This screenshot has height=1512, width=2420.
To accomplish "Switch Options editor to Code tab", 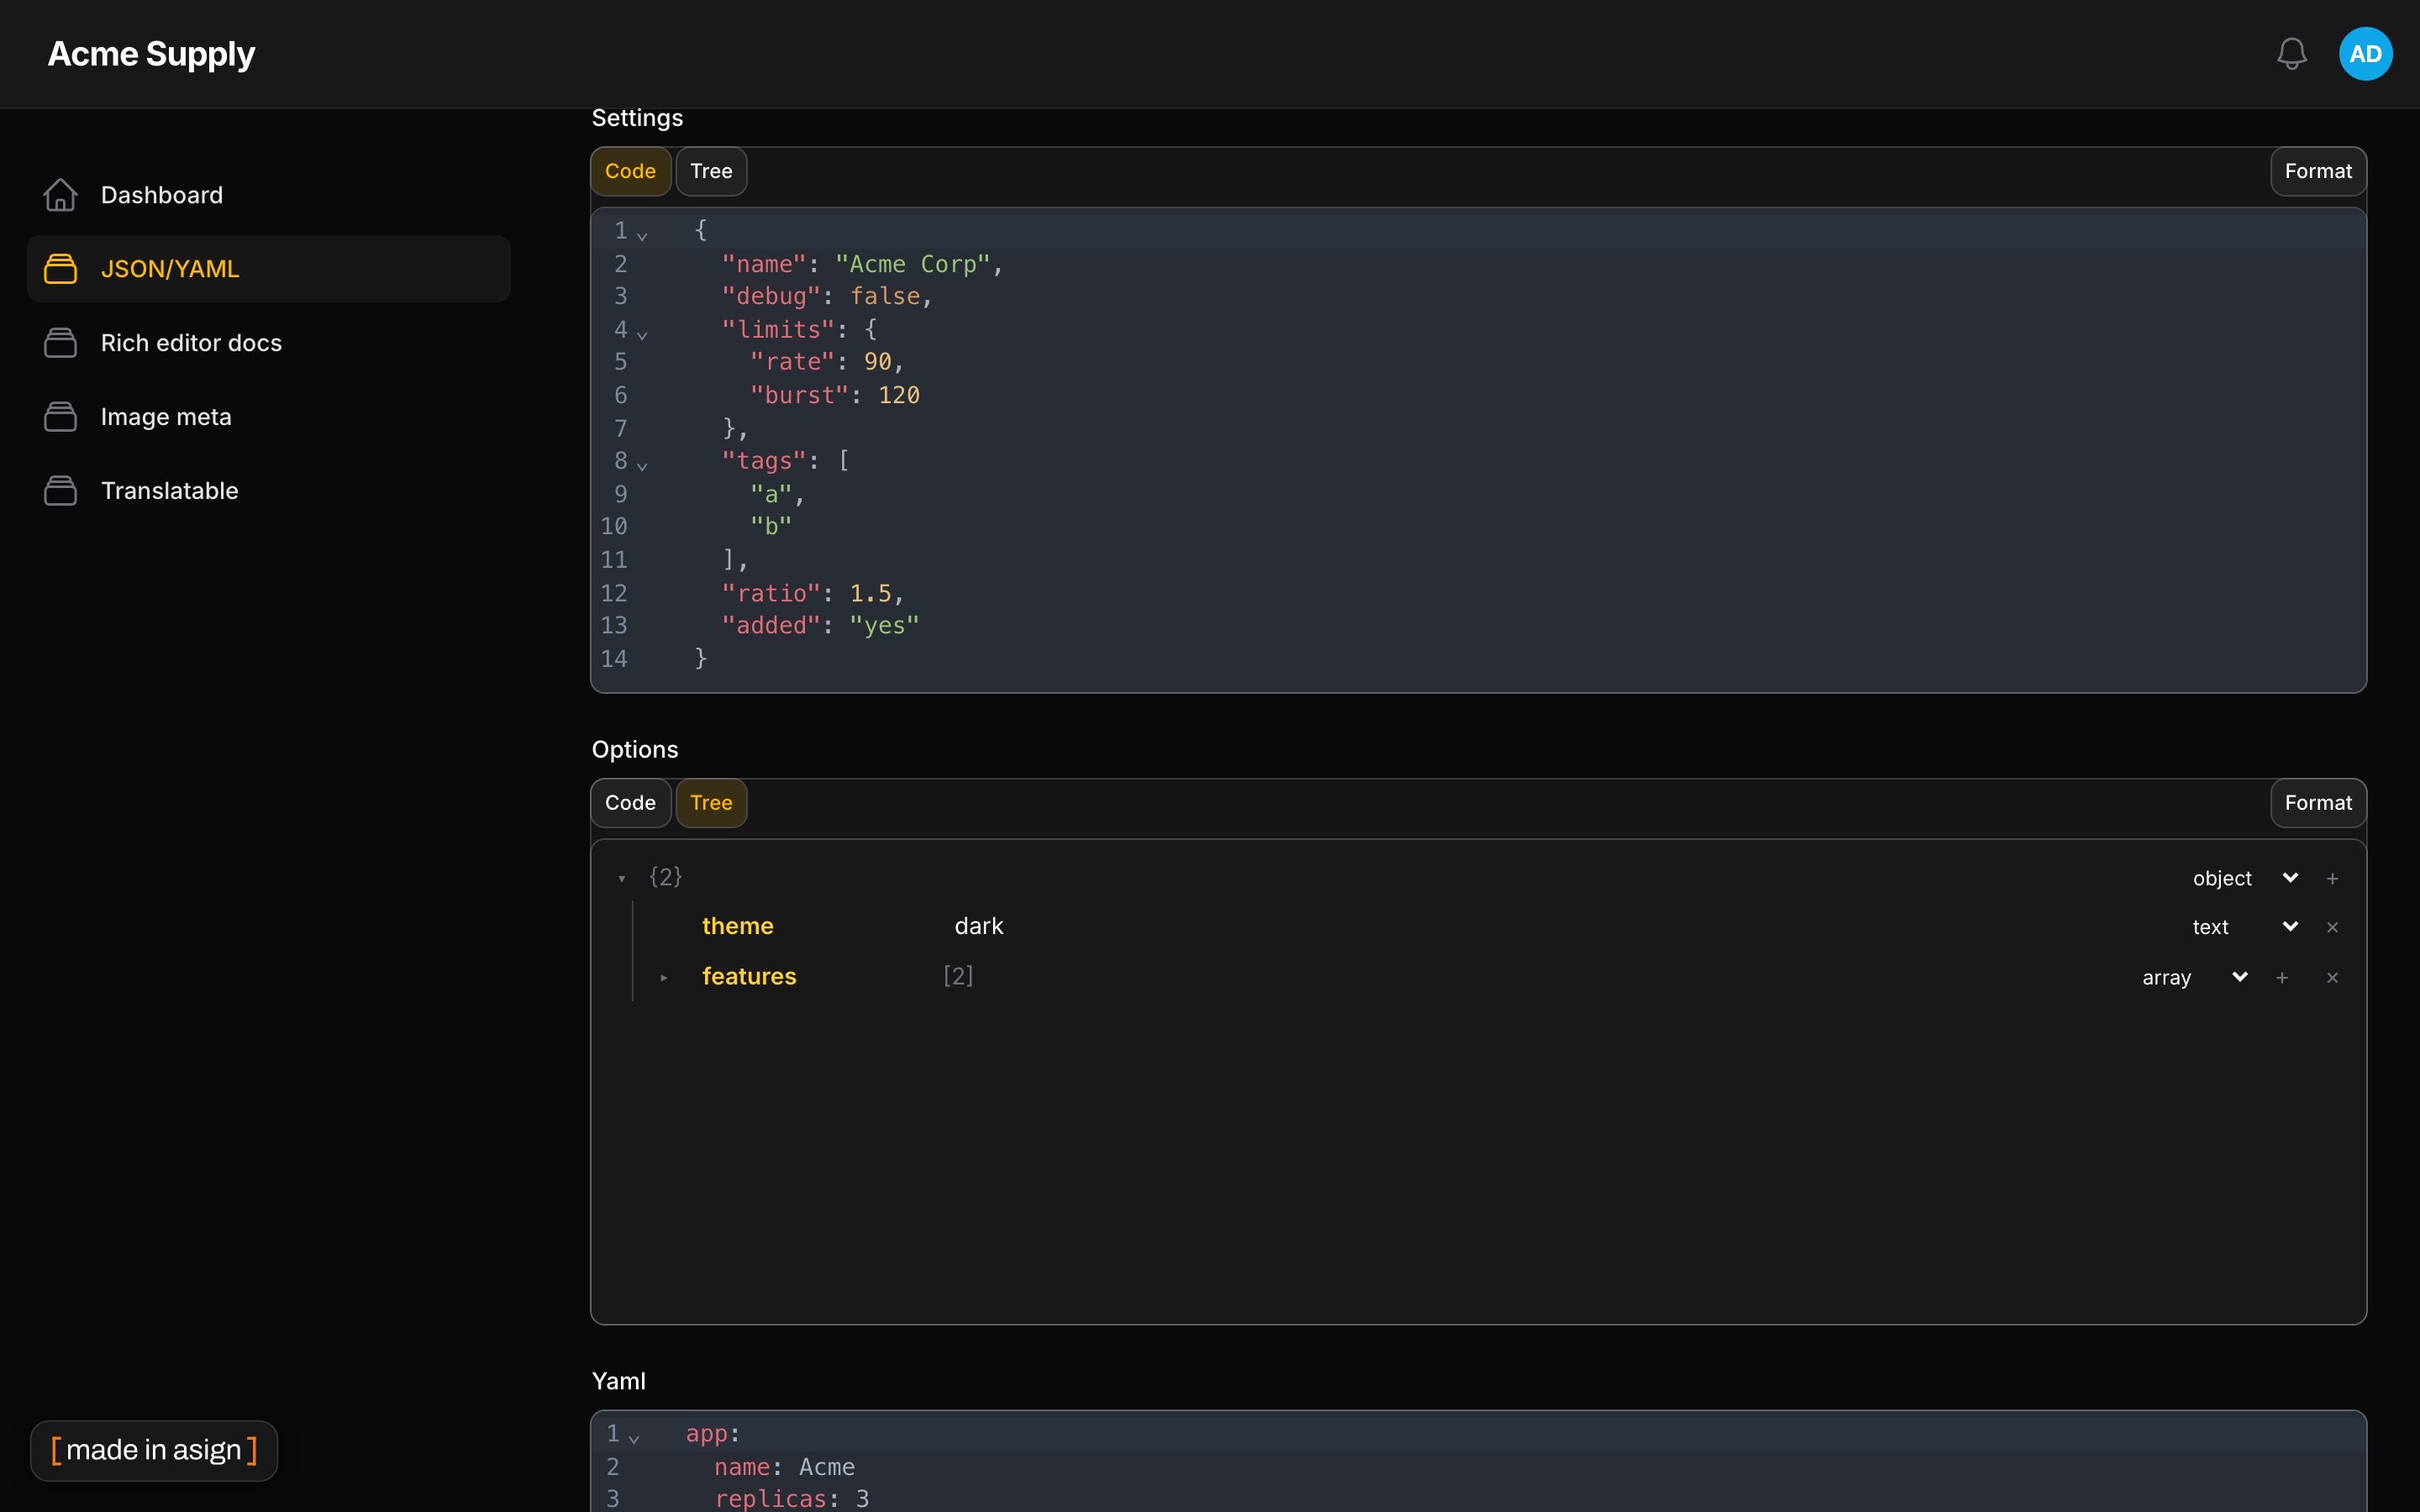I will coord(630,803).
